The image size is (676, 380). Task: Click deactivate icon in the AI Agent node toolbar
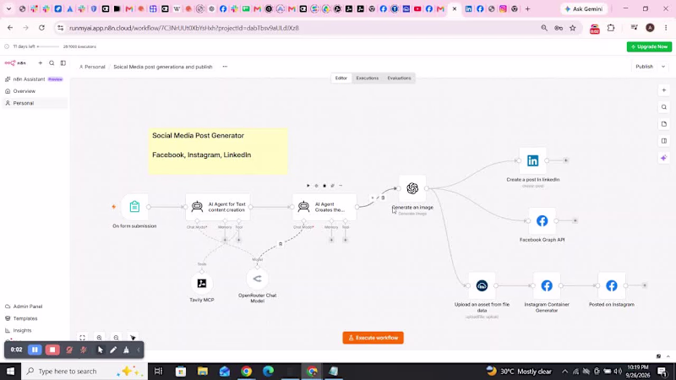pyautogui.click(x=316, y=186)
